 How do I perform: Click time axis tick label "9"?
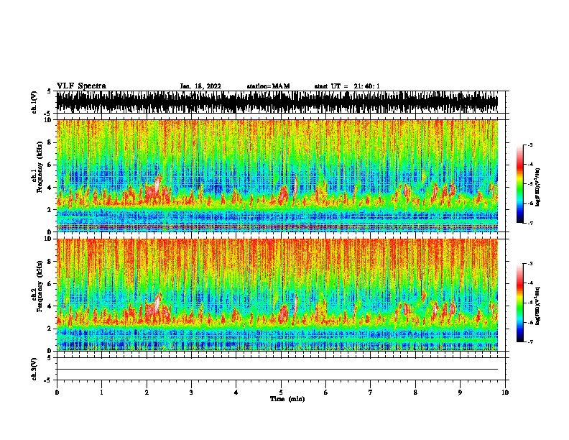pyautogui.click(x=460, y=393)
